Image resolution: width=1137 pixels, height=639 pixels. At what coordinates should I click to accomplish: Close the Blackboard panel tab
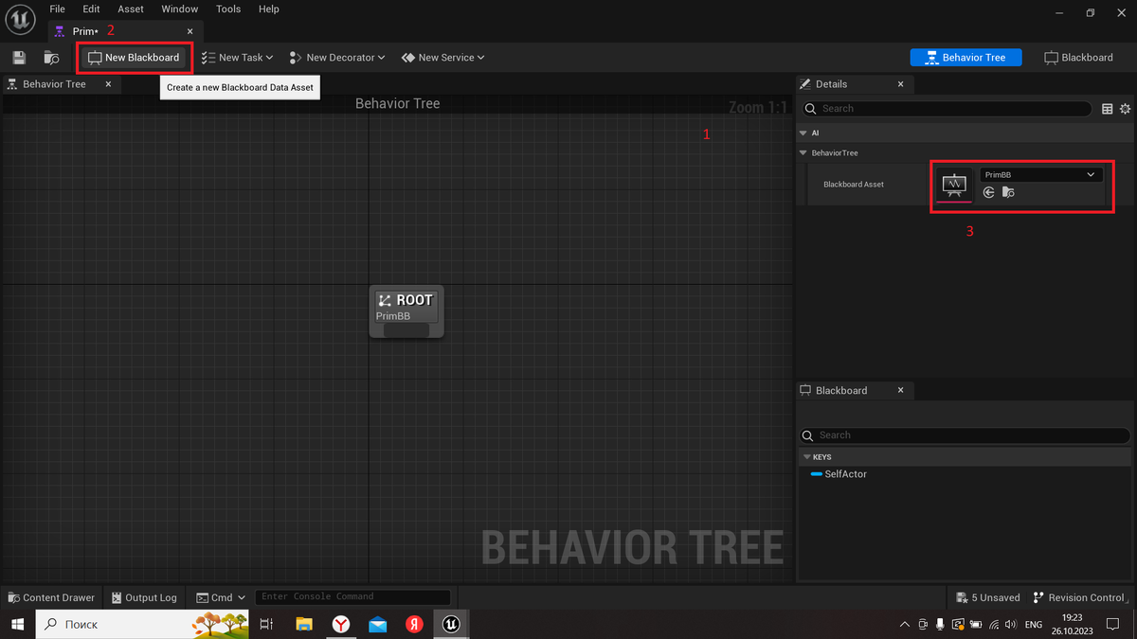[900, 390]
